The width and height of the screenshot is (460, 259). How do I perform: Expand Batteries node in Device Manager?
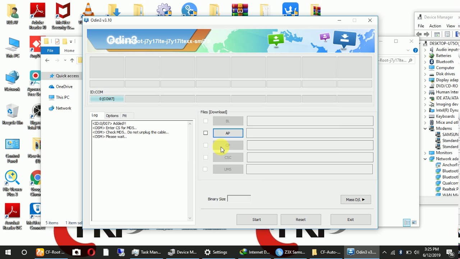[425, 56]
